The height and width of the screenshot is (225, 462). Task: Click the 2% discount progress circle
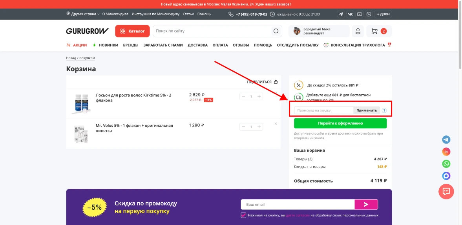[298, 85]
